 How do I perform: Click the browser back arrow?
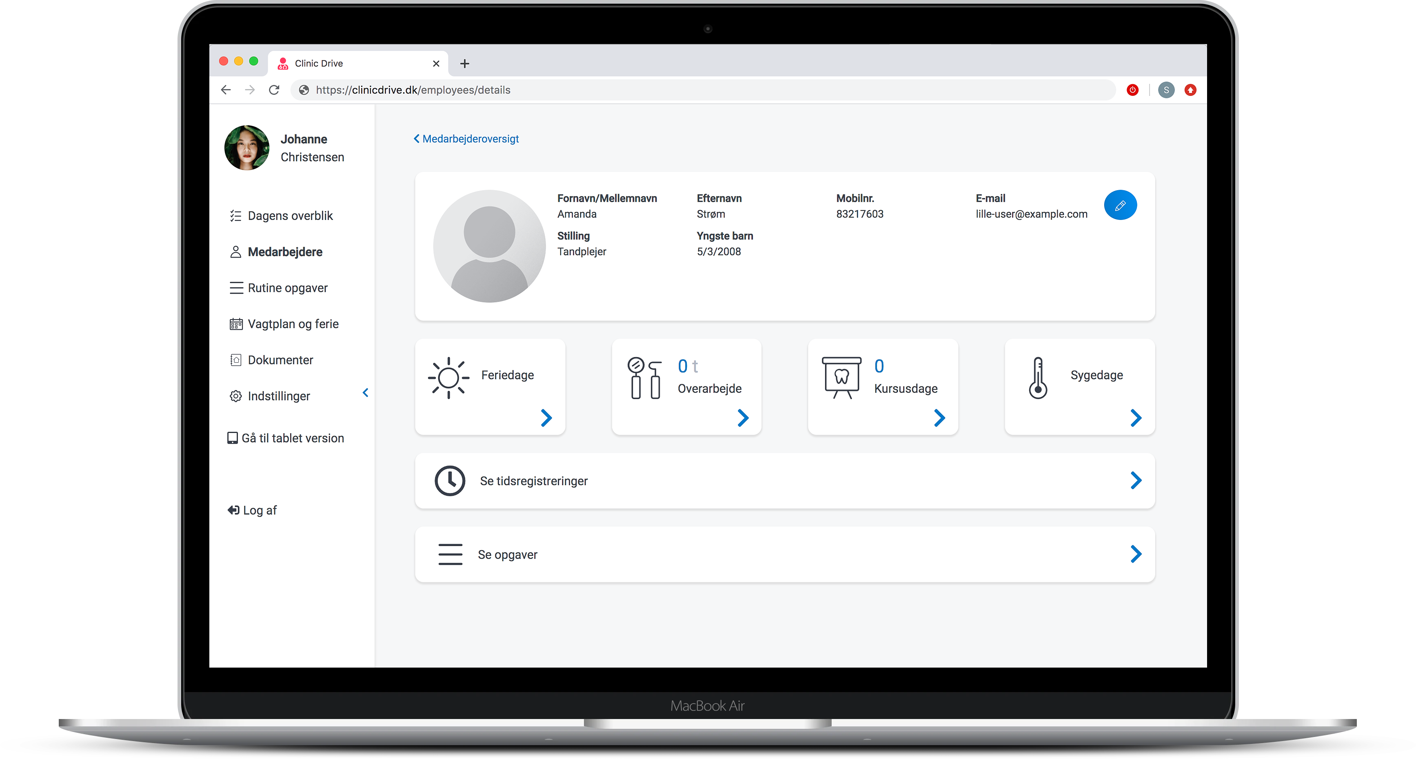tap(225, 90)
